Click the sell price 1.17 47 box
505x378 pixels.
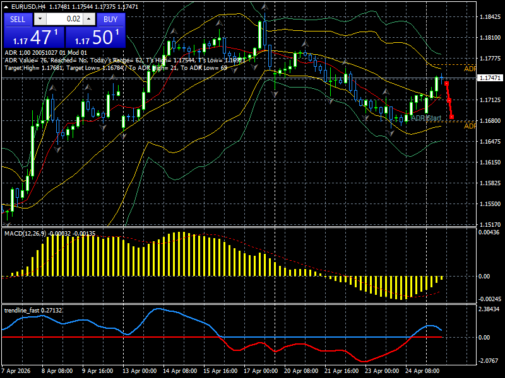[34, 37]
